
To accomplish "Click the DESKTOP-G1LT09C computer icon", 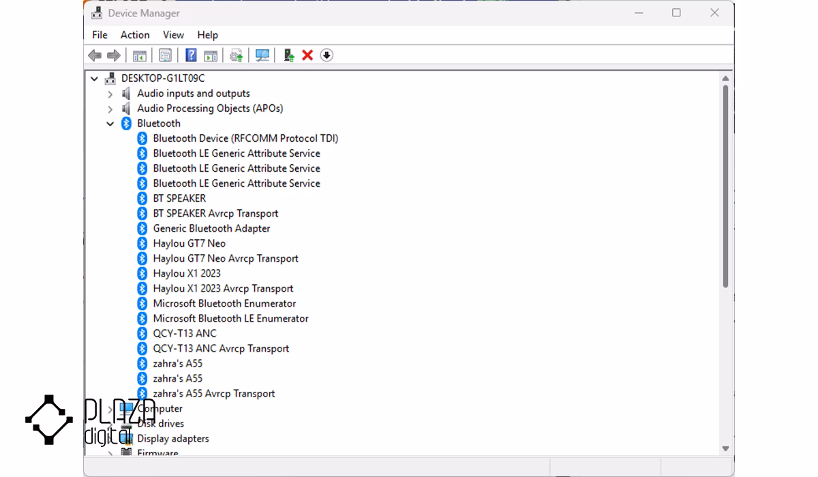I will coord(110,78).
